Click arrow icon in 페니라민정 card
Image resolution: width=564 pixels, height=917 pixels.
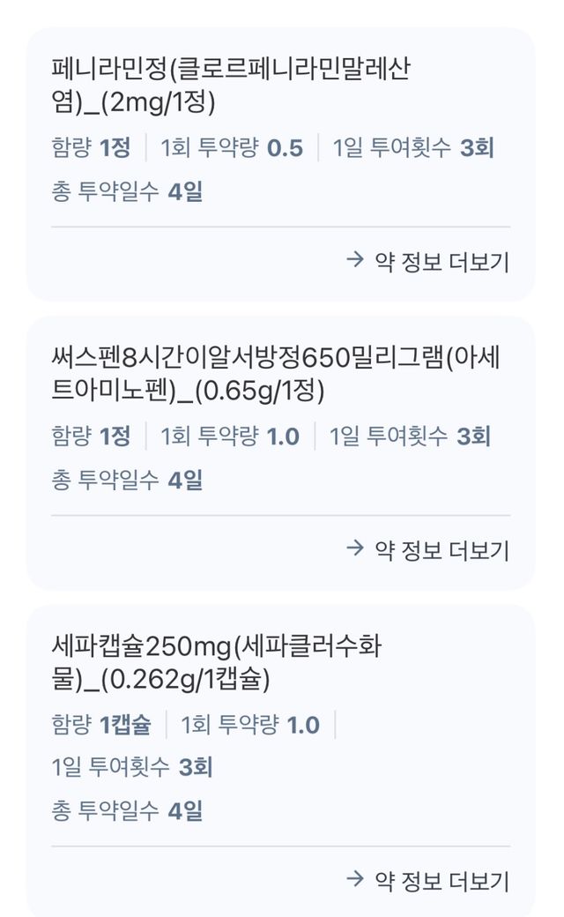[355, 260]
